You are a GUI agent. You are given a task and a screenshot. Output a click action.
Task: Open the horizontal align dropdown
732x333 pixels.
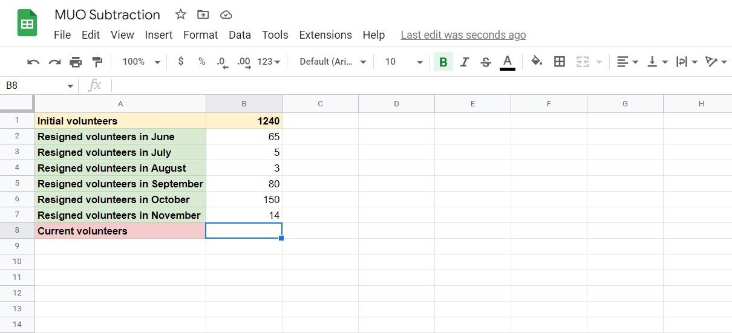(x=627, y=62)
